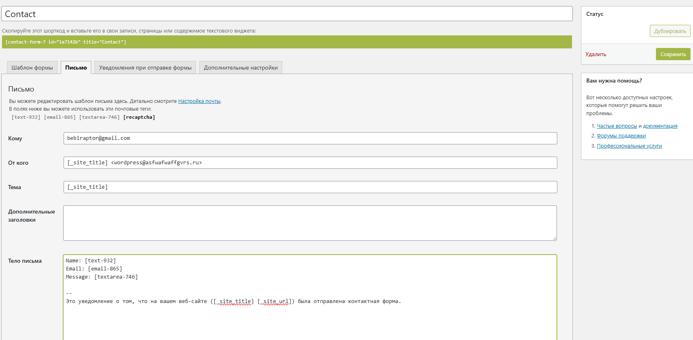The height and width of the screenshot is (340, 693).
Task: Click the Вам нужна помощь? panel heading
Action: click(614, 81)
